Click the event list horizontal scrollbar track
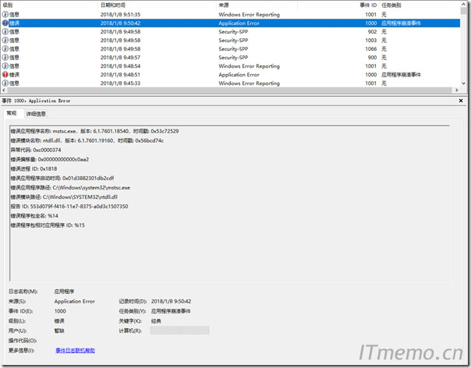This screenshot has height=368, width=471. pyautogui.click(x=229, y=90)
